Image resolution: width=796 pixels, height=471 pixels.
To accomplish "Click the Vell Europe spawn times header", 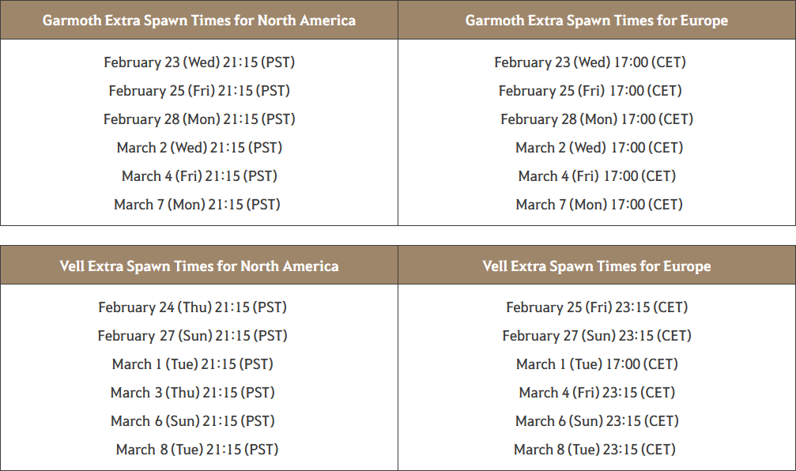I will (x=597, y=266).
